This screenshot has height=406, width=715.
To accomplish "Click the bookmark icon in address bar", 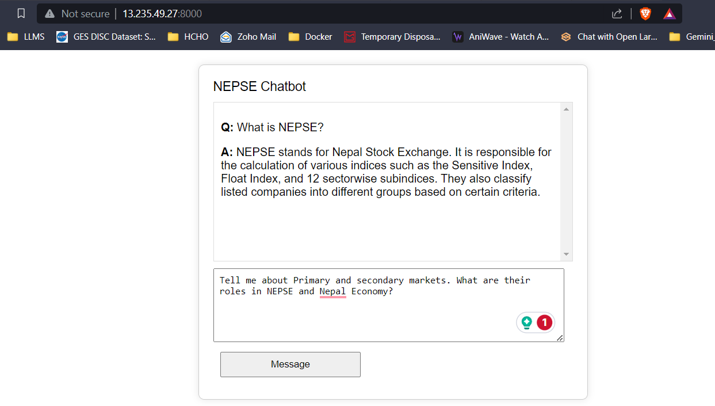I will 21,13.
